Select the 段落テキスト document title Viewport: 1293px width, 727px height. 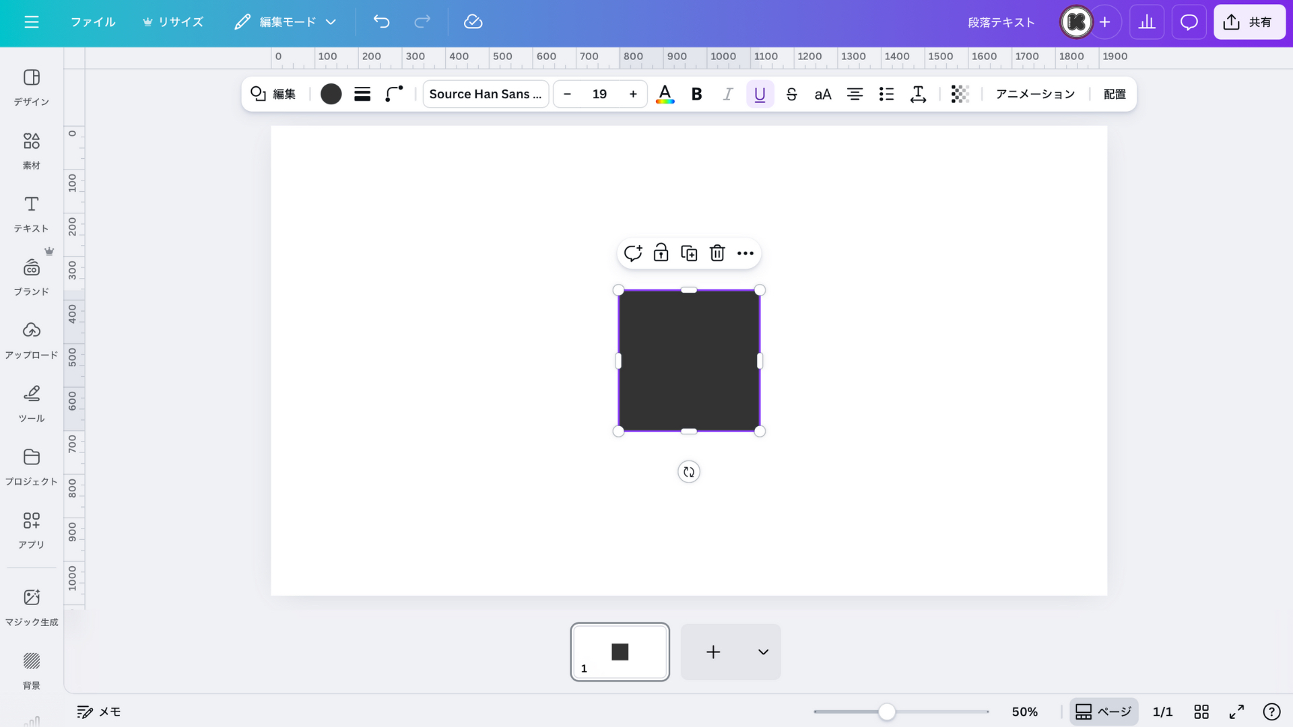[1001, 22]
